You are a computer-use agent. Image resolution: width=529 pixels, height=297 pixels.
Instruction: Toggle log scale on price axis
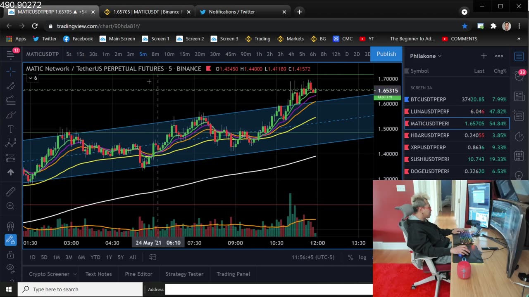362,257
